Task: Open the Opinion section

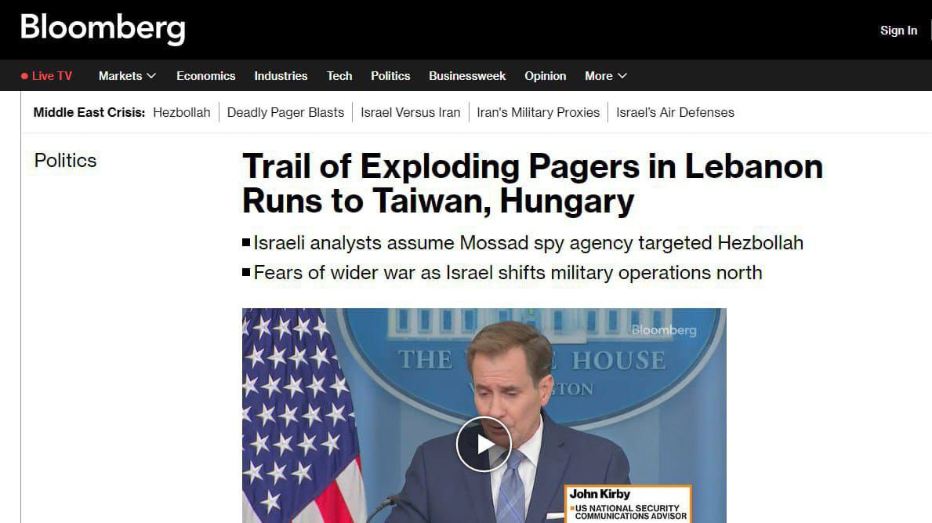Action: pyautogui.click(x=545, y=76)
